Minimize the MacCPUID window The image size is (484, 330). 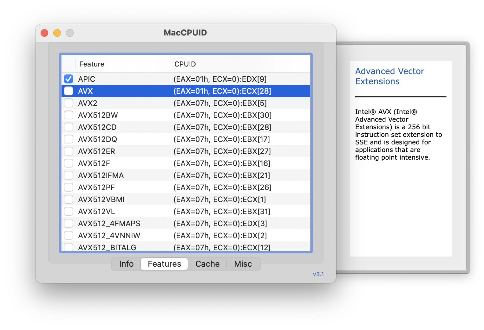coord(57,33)
